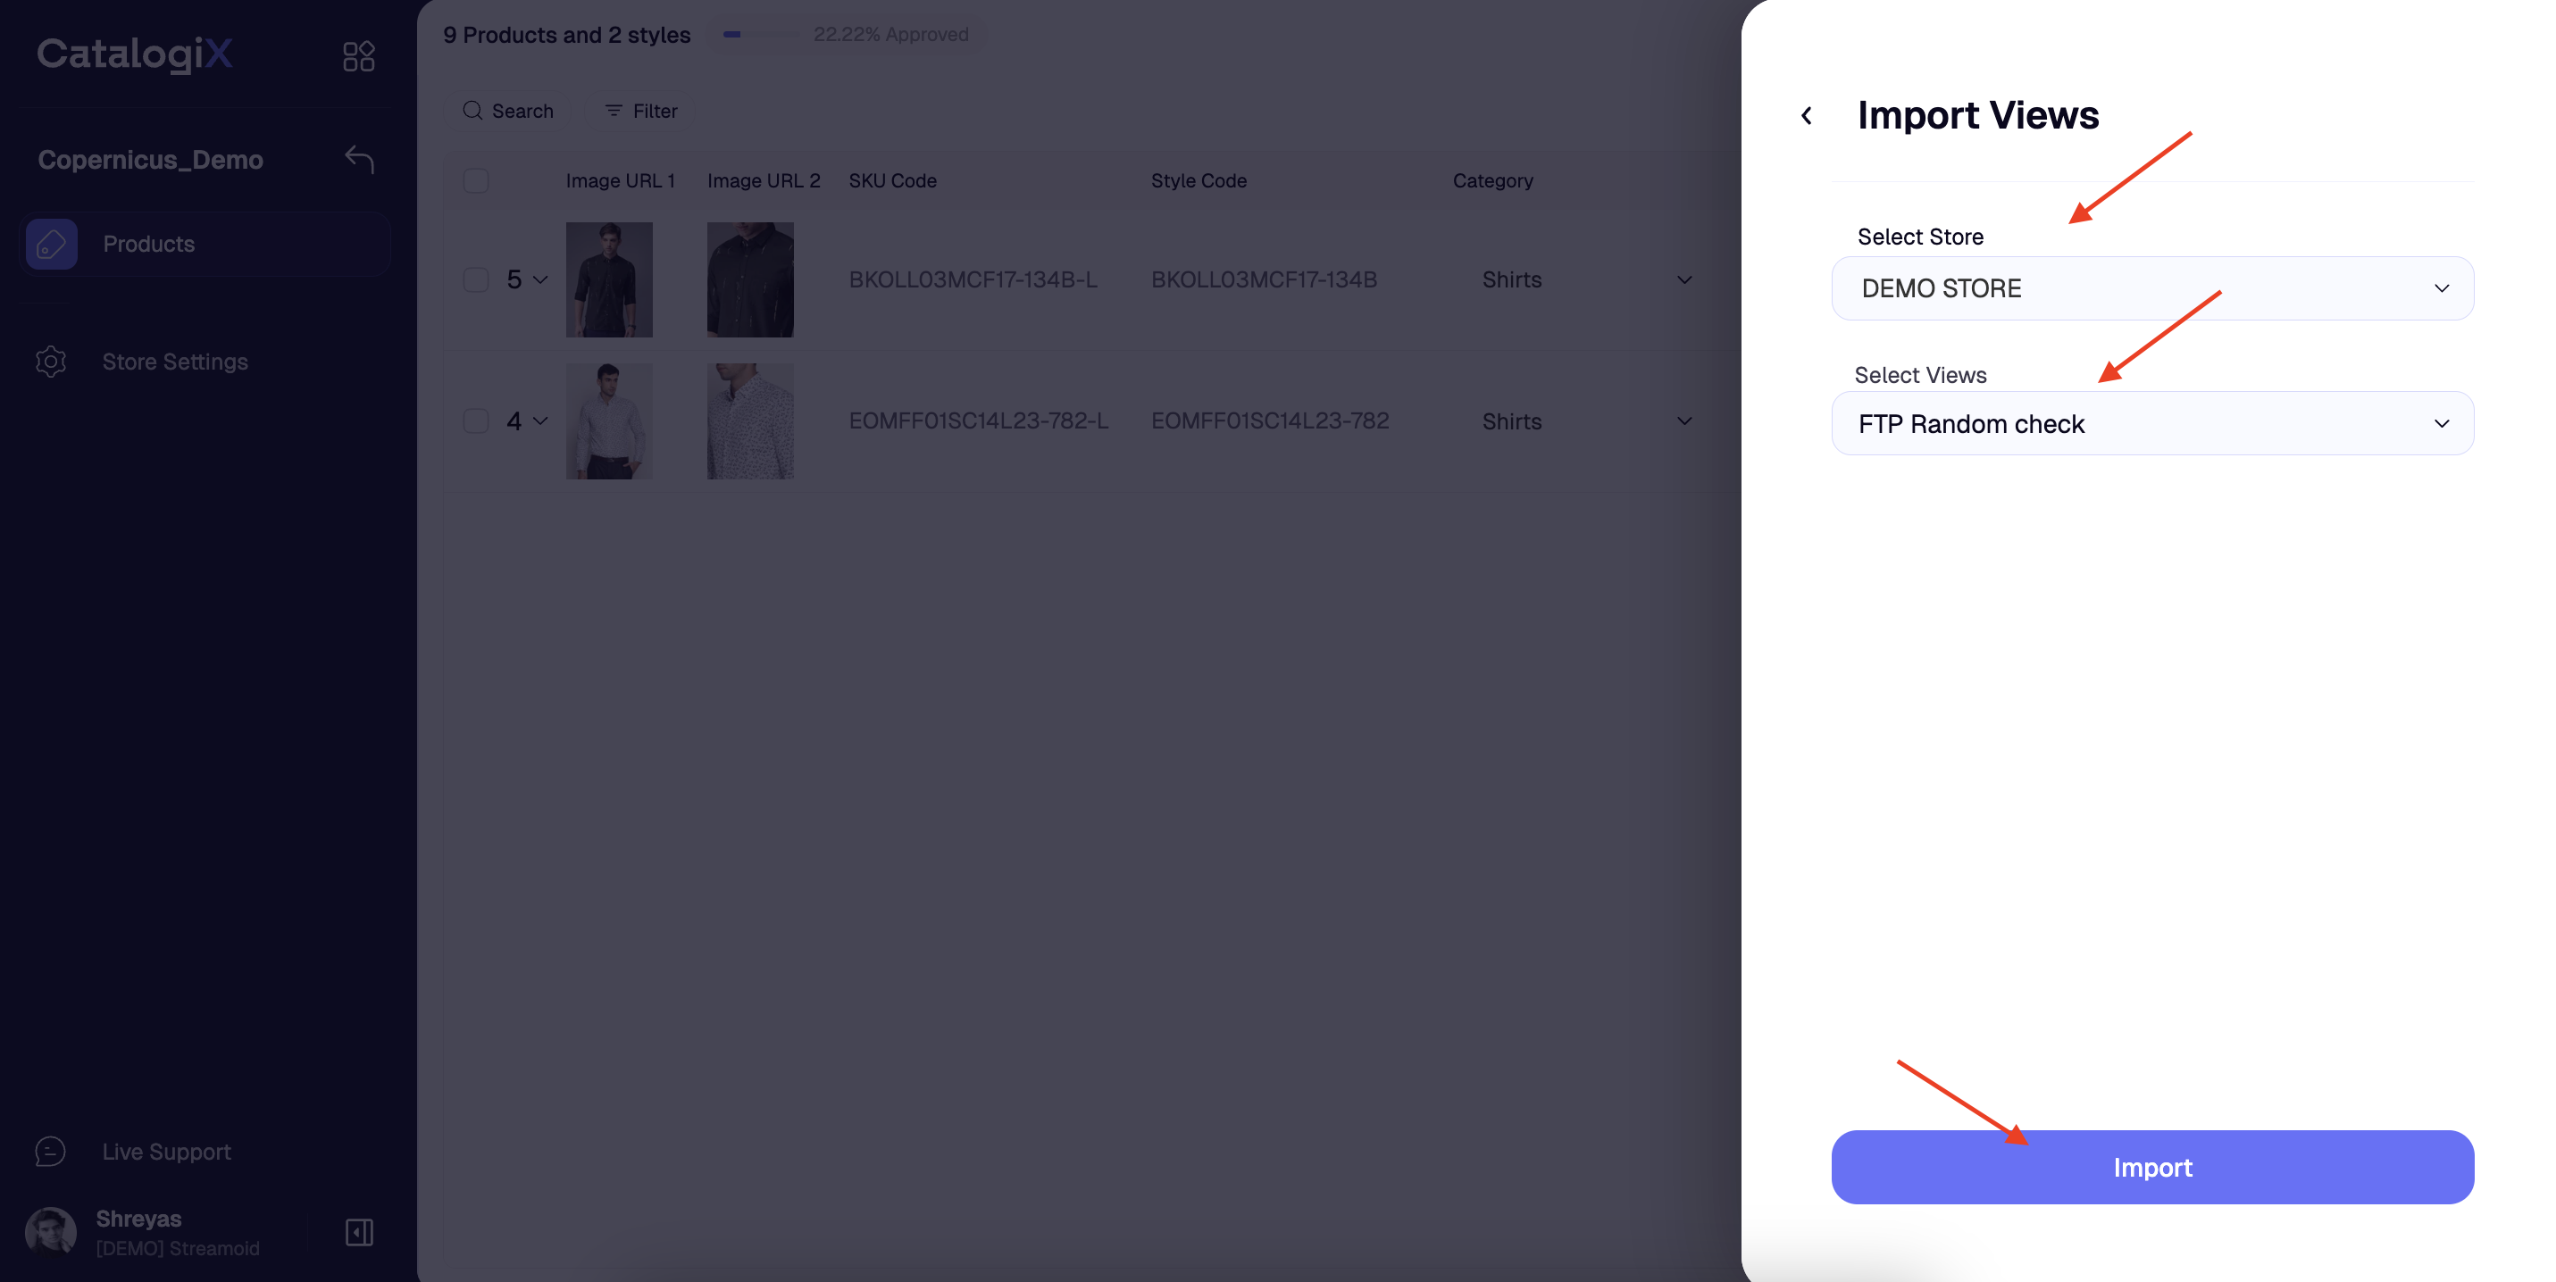This screenshot has height=1282, width=2556.
Task: Click the Store Settings gear icon
Action: (51, 362)
